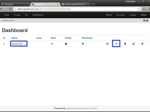Click the Alias column header
The width and height of the screenshot is (150, 112).
(x=39, y=38)
